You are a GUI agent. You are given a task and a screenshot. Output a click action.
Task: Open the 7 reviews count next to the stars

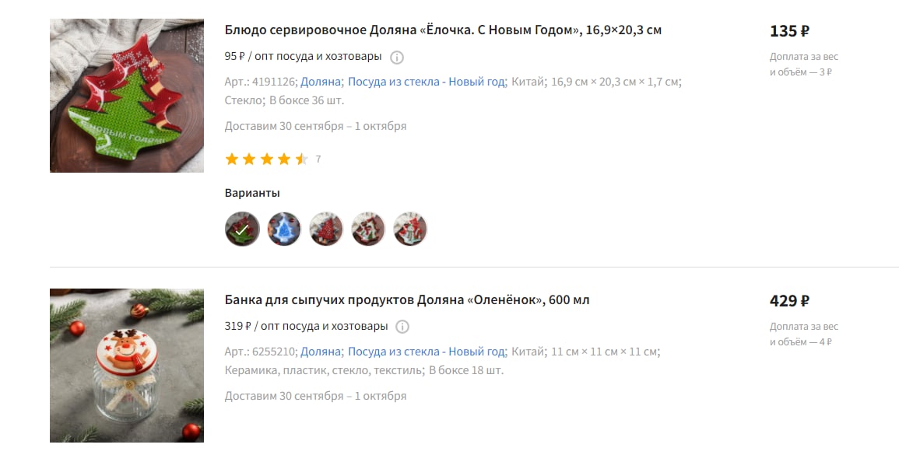pyautogui.click(x=318, y=159)
